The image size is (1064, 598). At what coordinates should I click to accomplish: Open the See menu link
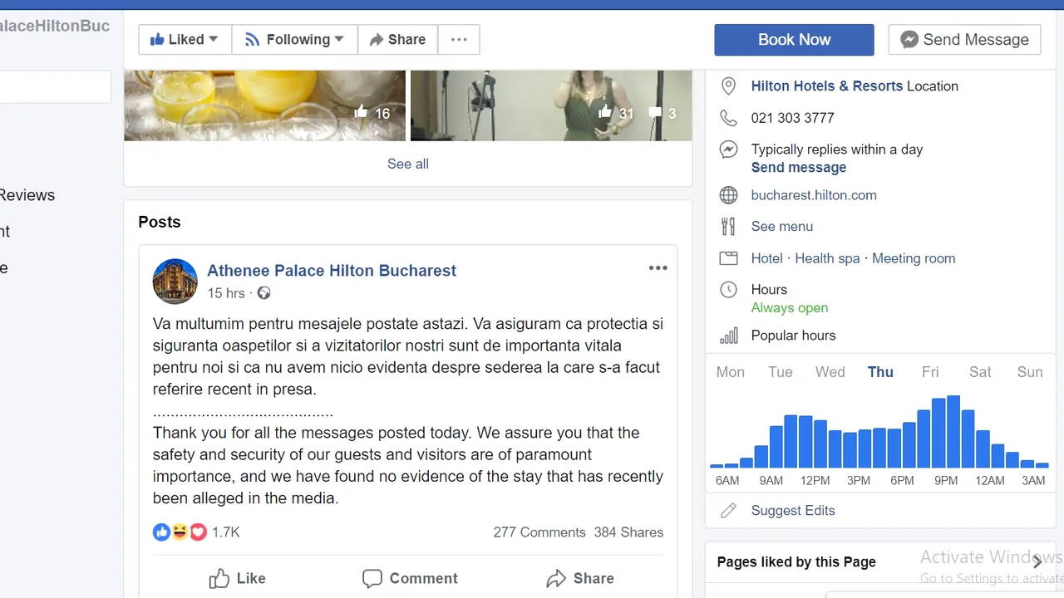coord(781,226)
